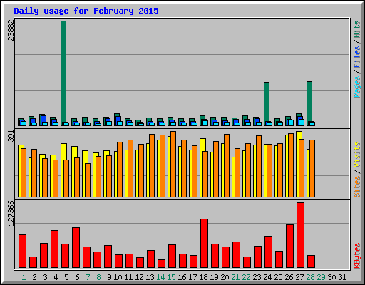Click day label 18 on the x-axis
Screen dimensions: 365x285
(203, 277)
